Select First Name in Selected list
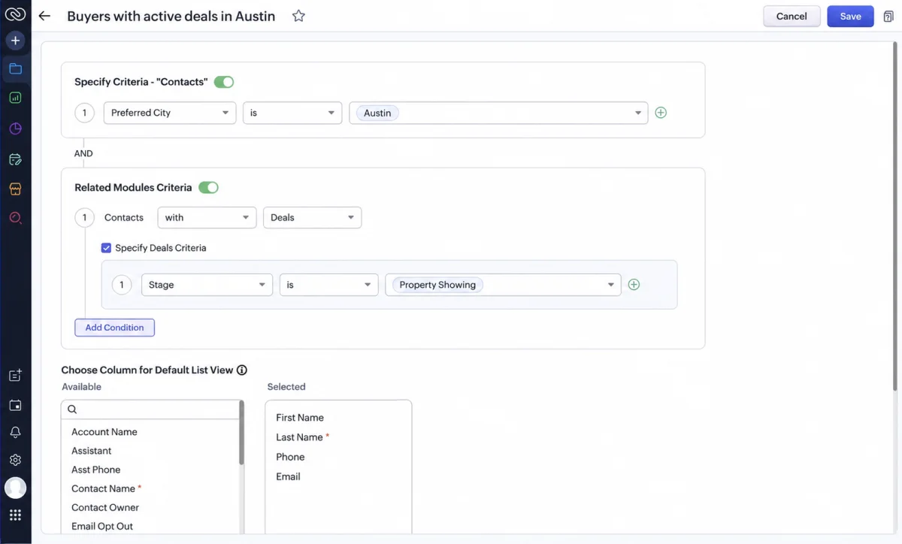The image size is (902, 544). click(300, 418)
